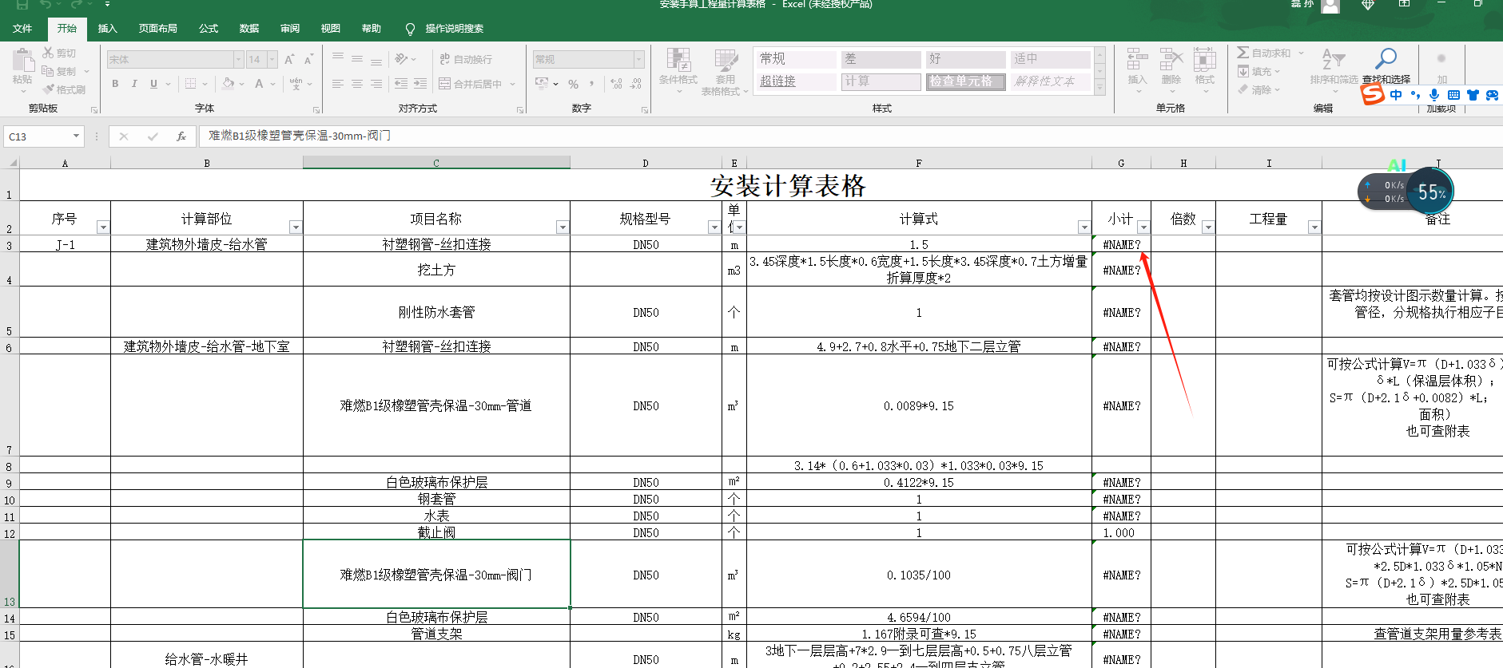Click the formula bar text field

click(851, 136)
